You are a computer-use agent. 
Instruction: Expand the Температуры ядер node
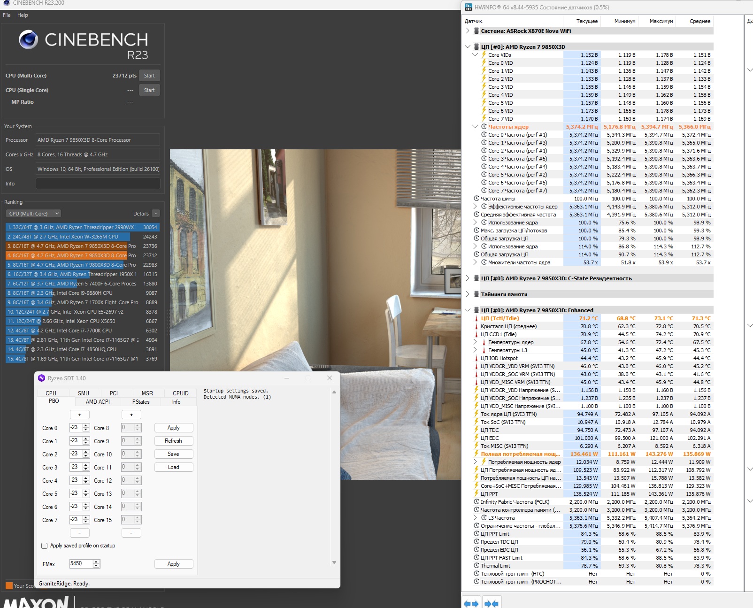pos(475,342)
